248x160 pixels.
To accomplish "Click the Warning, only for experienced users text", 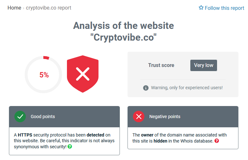I will [x=187, y=88].
